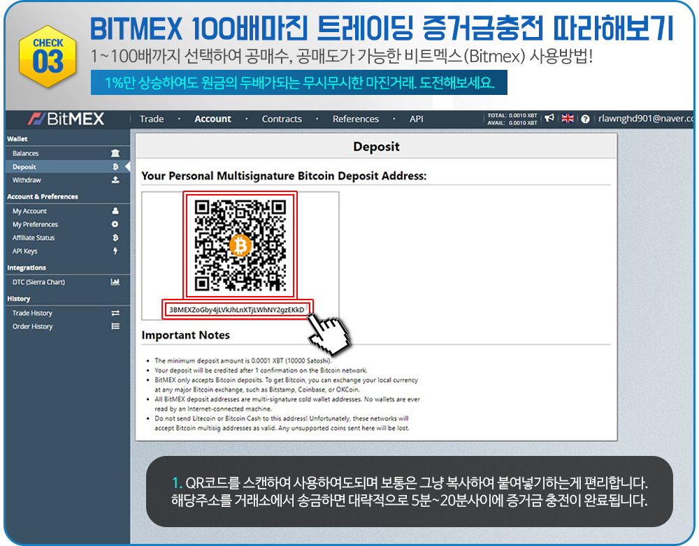
Task: Click the Affiliate Status bitcoin icon
Action: [x=115, y=238]
